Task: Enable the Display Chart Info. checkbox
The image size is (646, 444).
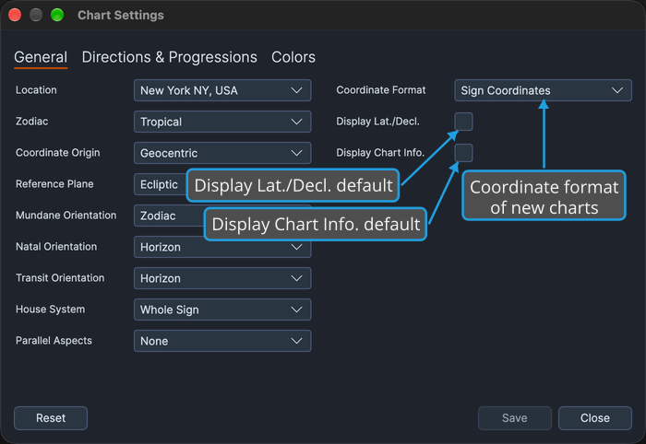Action: (x=463, y=153)
